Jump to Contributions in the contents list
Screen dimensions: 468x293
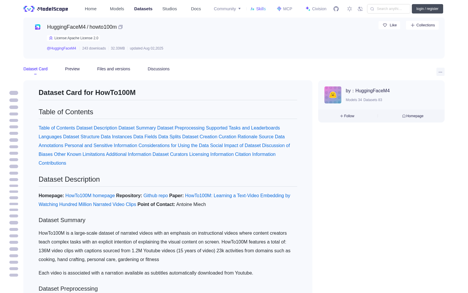point(52,163)
